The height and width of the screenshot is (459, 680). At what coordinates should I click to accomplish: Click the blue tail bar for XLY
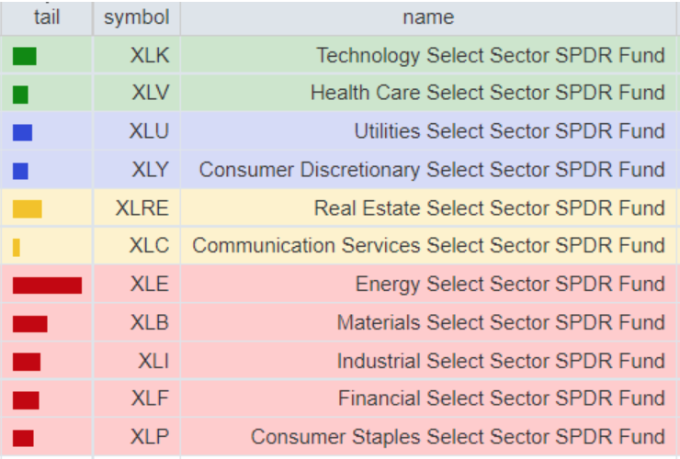coord(20,171)
